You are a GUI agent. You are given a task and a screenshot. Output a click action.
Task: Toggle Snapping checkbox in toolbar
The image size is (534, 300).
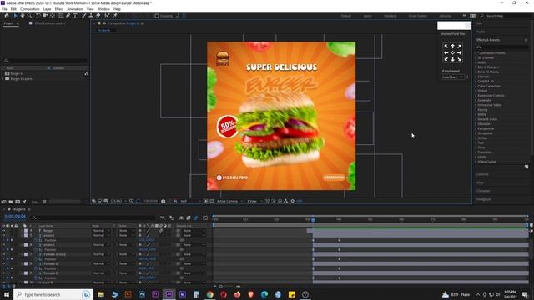pyautogui.click(x=157, y=16)
